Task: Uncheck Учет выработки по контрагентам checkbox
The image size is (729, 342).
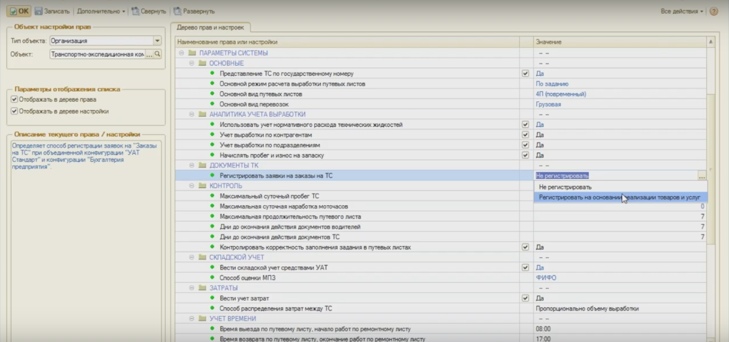Action: (x=525, y=135)
